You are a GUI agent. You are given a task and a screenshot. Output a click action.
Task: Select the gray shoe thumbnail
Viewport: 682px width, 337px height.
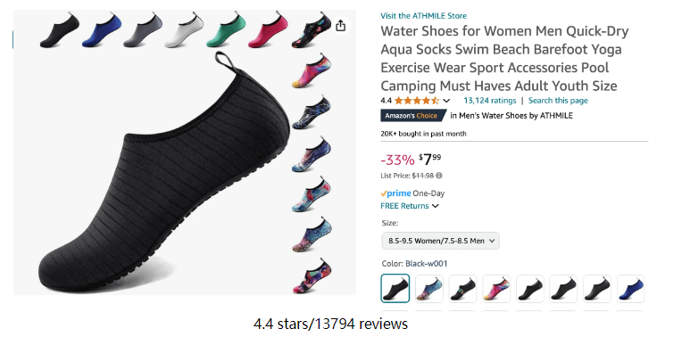[x=143, y=31]
